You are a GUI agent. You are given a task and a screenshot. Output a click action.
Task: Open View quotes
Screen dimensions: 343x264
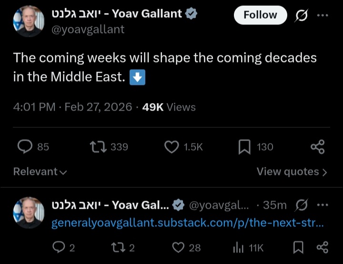[292, 172]
